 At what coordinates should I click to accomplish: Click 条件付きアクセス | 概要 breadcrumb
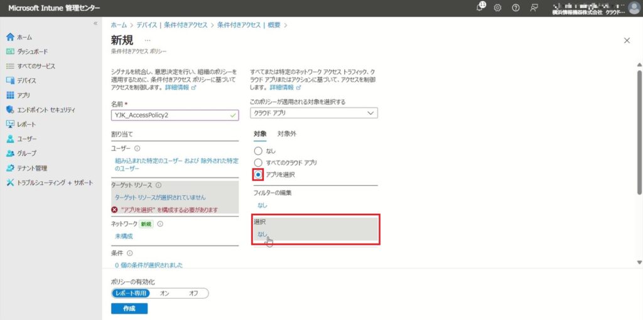click(x=249, y=25)
